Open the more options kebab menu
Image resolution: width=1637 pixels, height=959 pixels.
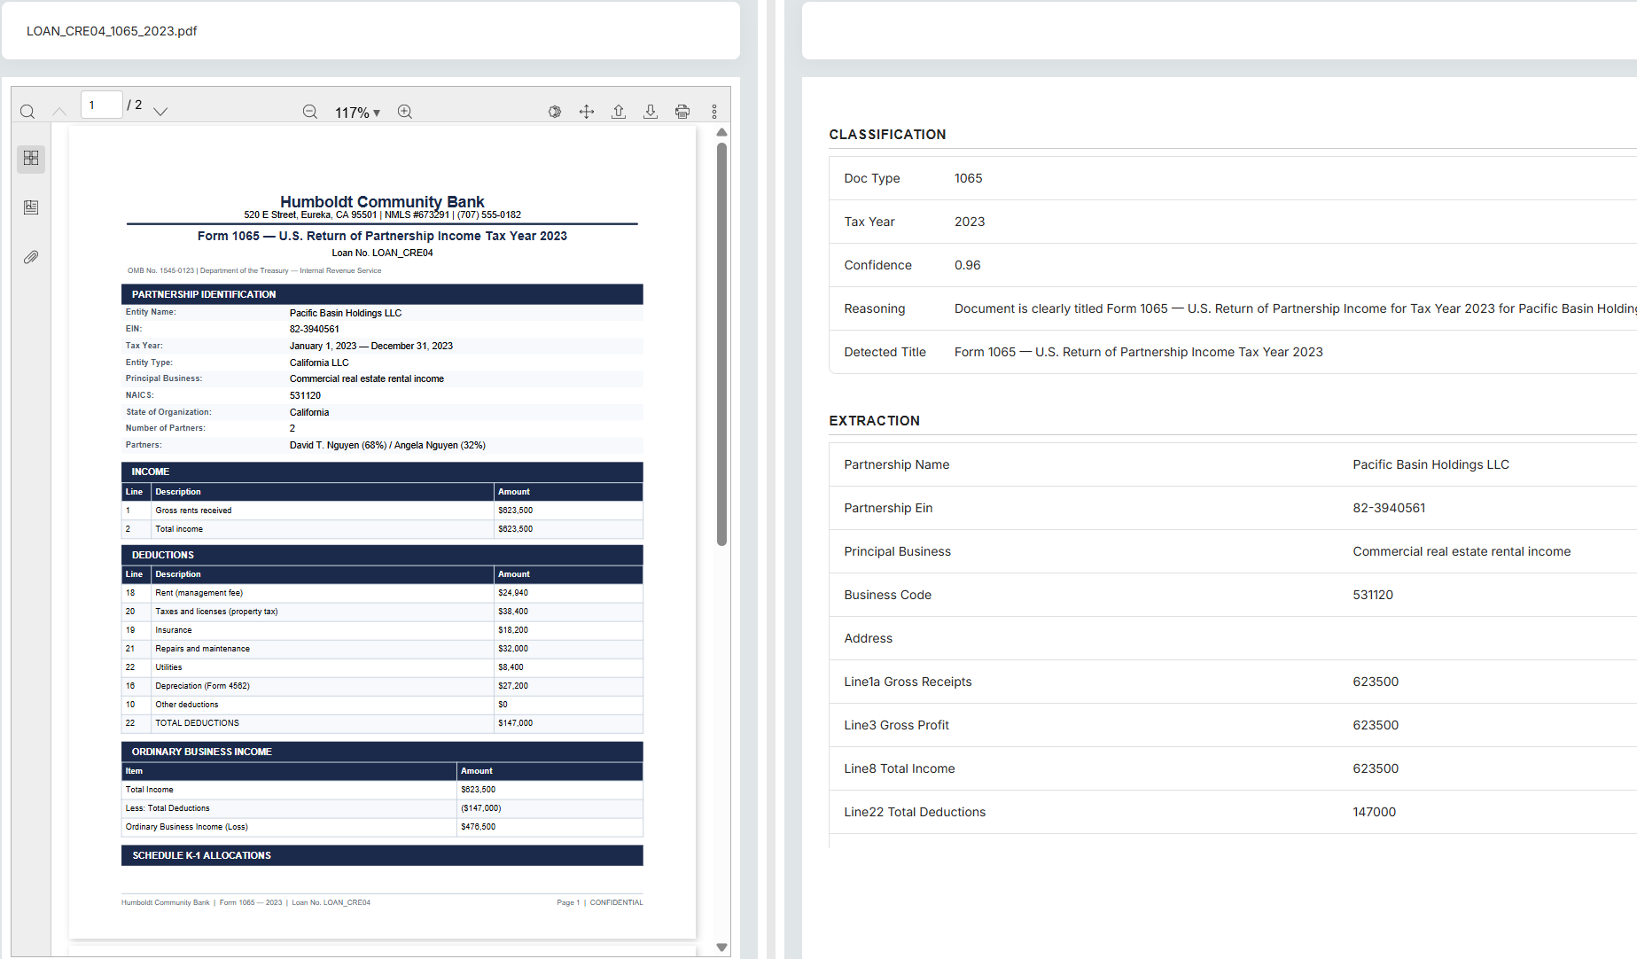(714, 112)
